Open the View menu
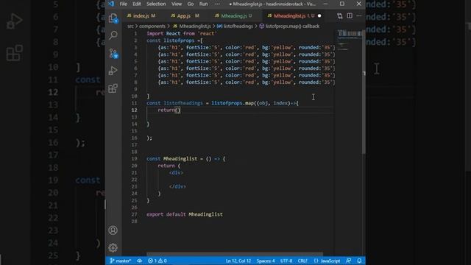The image size is (471, 265). pyautogui.click(x=177, y=4)
